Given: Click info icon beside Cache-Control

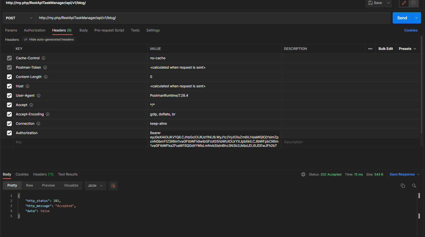Looking at the screenshot, I should 43,58.
